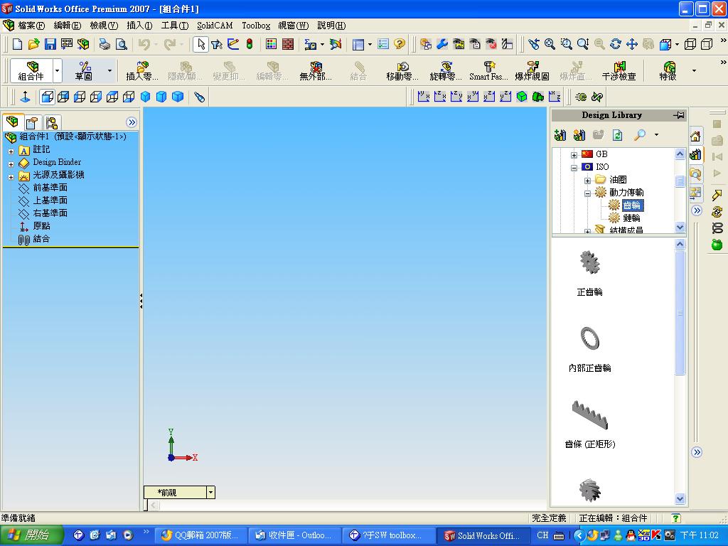Click Design Library tree scroll down arrow
The height and width of the screenshot is (546, 728).
[680, 227]
